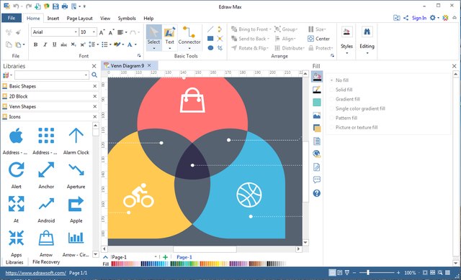Pick the ellipse shape tool
Image resolution: width=461 pixels, height=280 pixels.
pyautogui.click(x=210, y=47)
